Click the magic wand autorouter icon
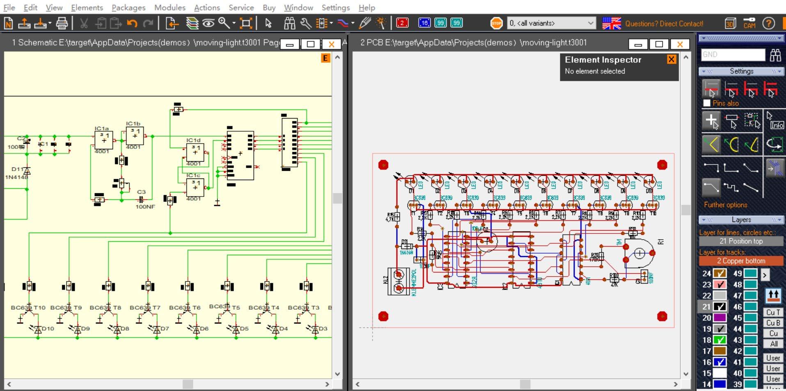786x391 pixels. click(x=381, y=23)
